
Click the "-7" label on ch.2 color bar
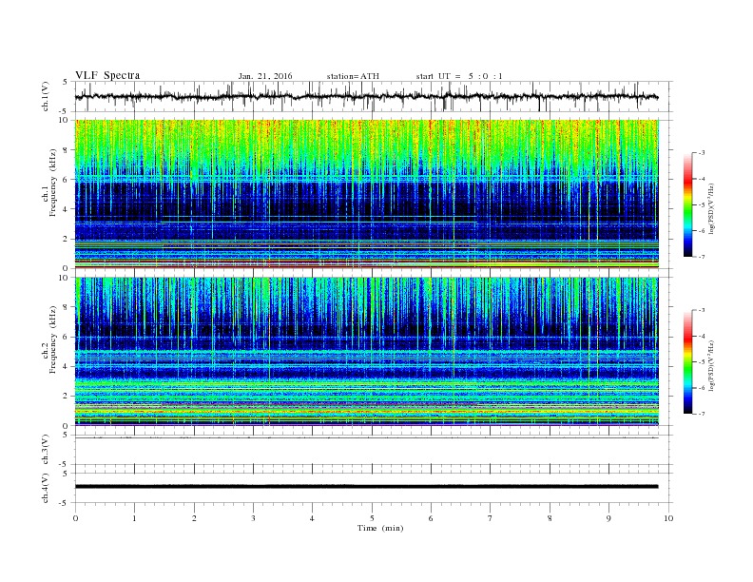[702, 414]
